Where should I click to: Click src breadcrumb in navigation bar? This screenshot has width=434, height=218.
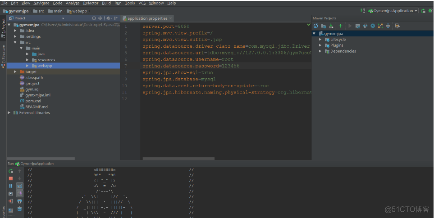click(38, 11)
